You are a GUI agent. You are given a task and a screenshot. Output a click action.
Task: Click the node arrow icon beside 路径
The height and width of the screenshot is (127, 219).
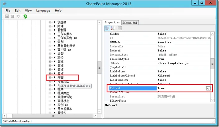[55, 58]
